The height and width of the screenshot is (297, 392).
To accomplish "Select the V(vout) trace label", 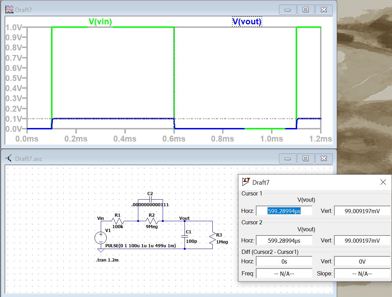I will [247, 22].
